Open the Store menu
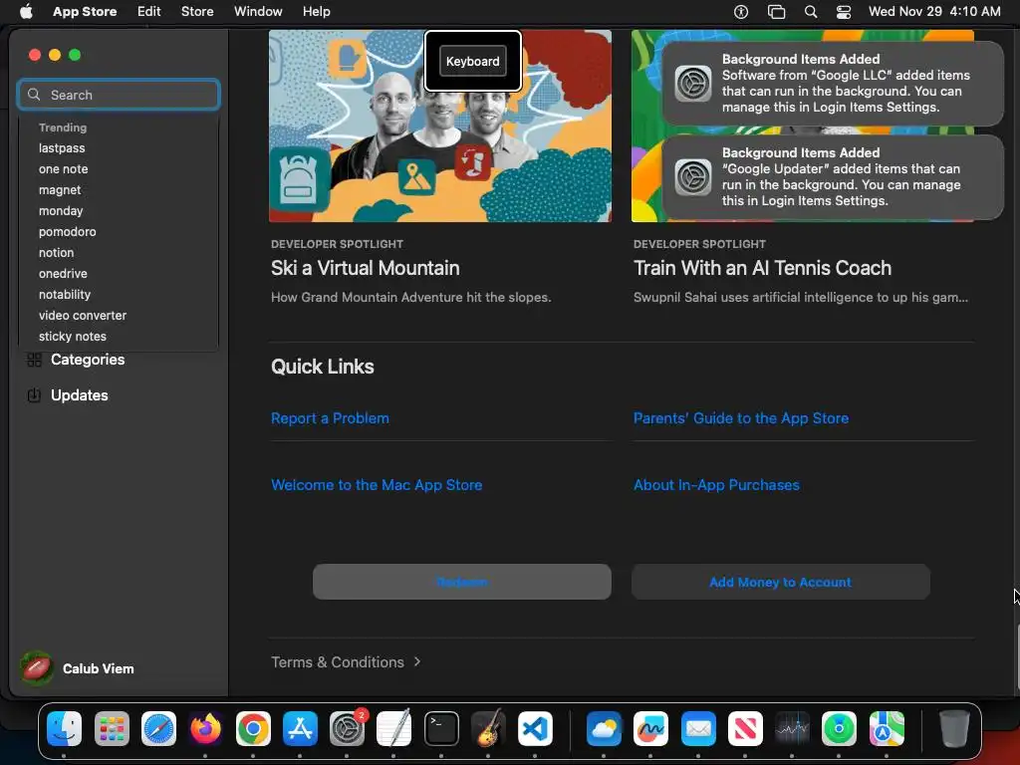 coord(197,11)
